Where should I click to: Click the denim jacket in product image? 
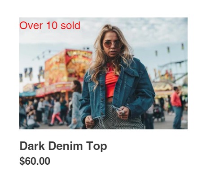(x=117, y=90)
